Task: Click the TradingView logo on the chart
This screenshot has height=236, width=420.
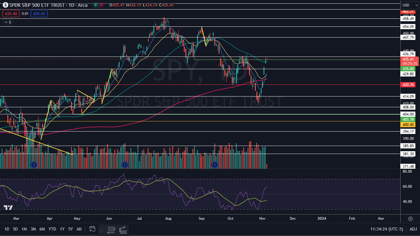Action: [x=8, y=208]
